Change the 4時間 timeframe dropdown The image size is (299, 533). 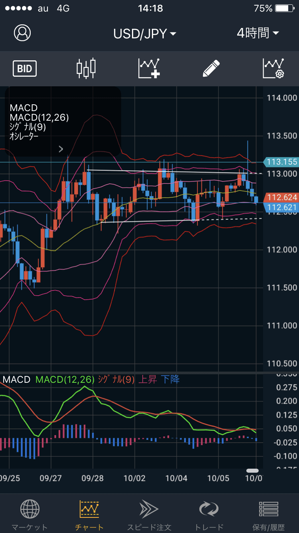pyautogui.click(x=258, y=33)
